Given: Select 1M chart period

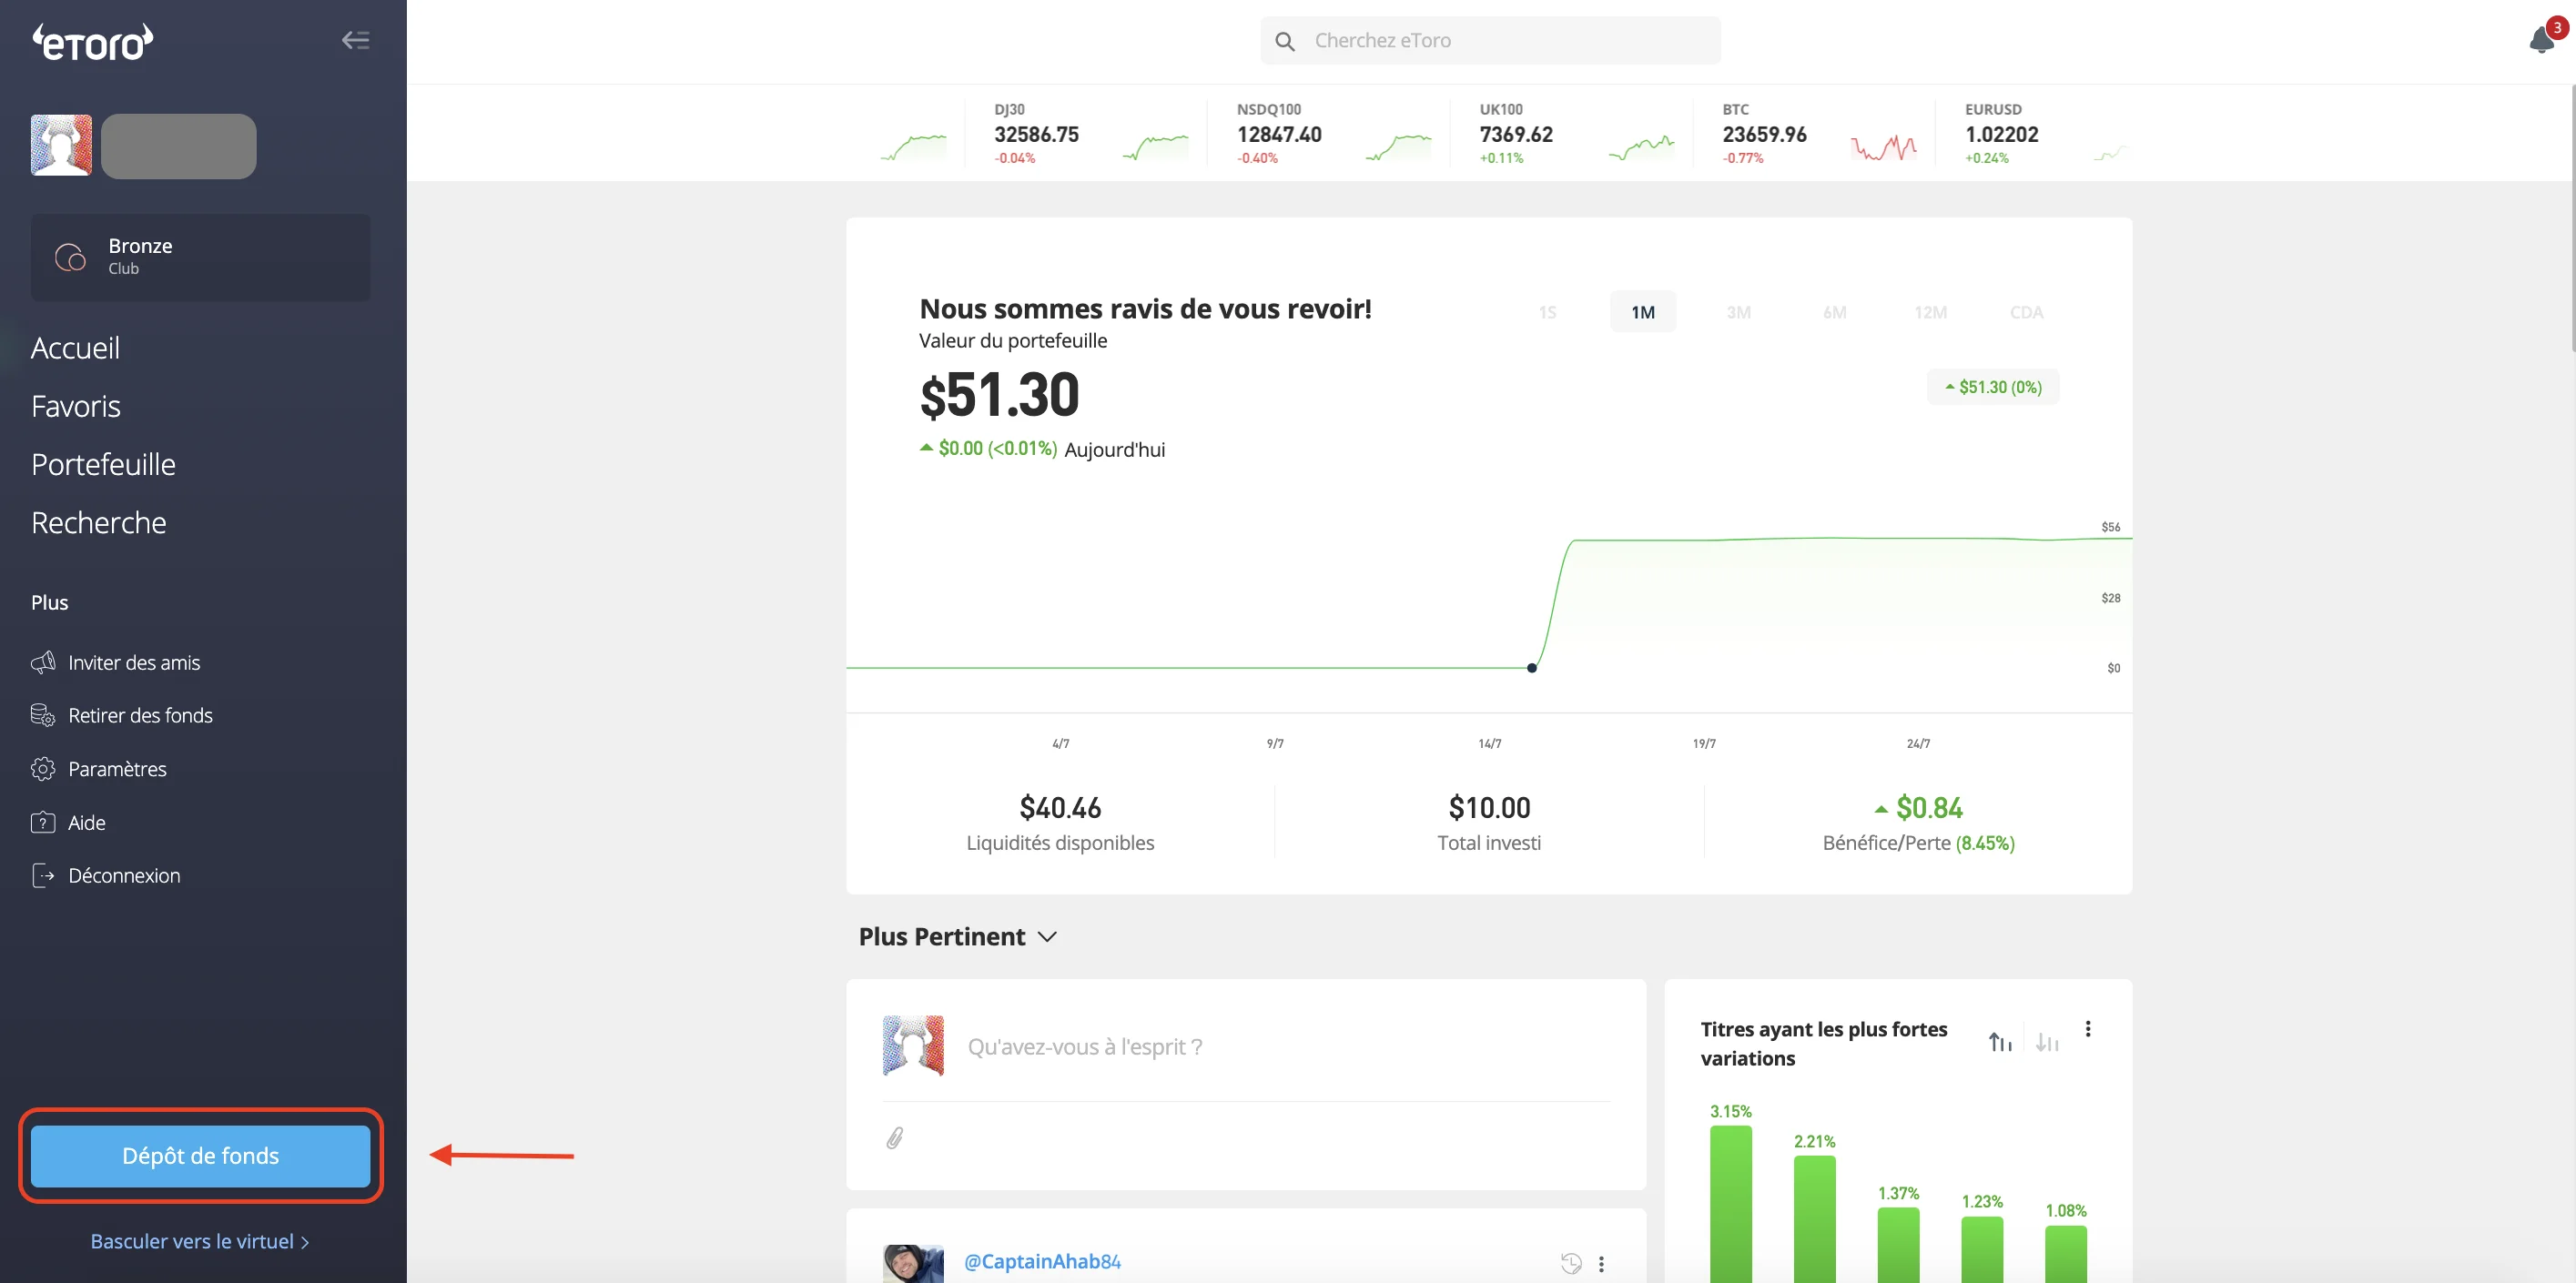Looking at the screenshot, I should click(1642, 312).
